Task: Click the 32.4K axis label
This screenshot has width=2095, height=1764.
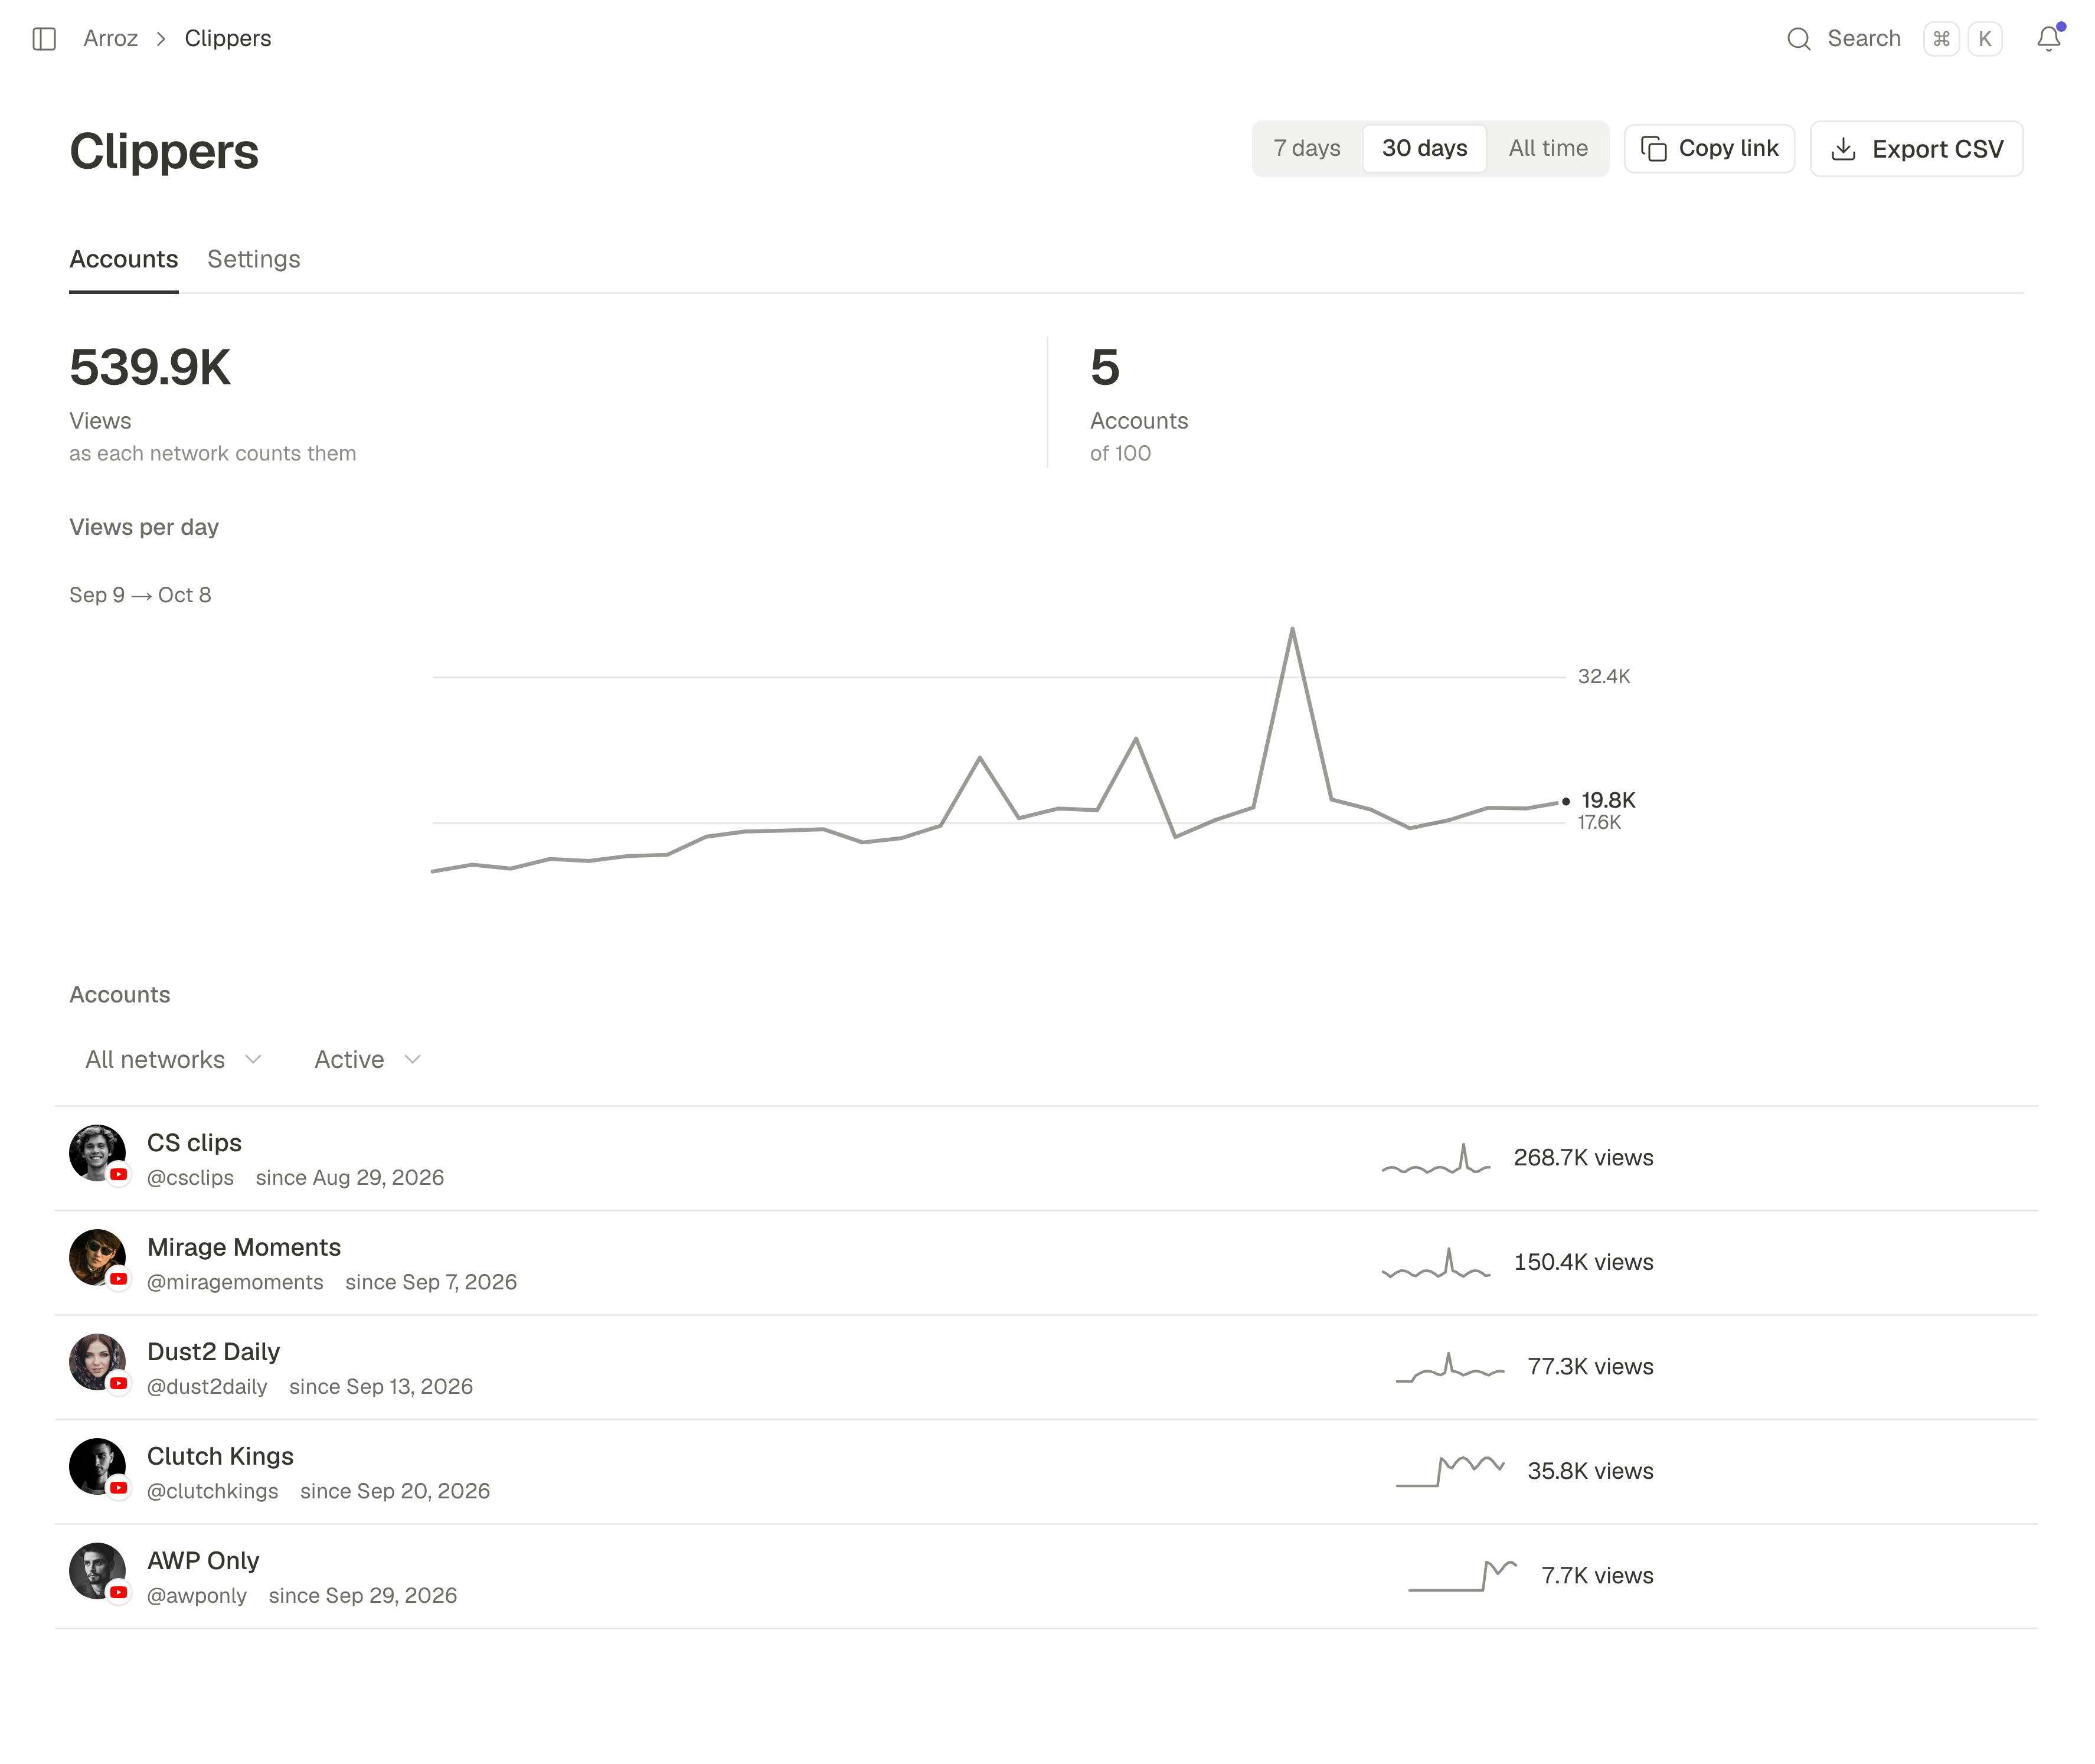Action: click(1603, 677)
